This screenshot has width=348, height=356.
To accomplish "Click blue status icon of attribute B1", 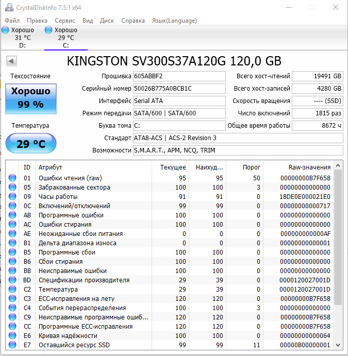I will 12,243.
